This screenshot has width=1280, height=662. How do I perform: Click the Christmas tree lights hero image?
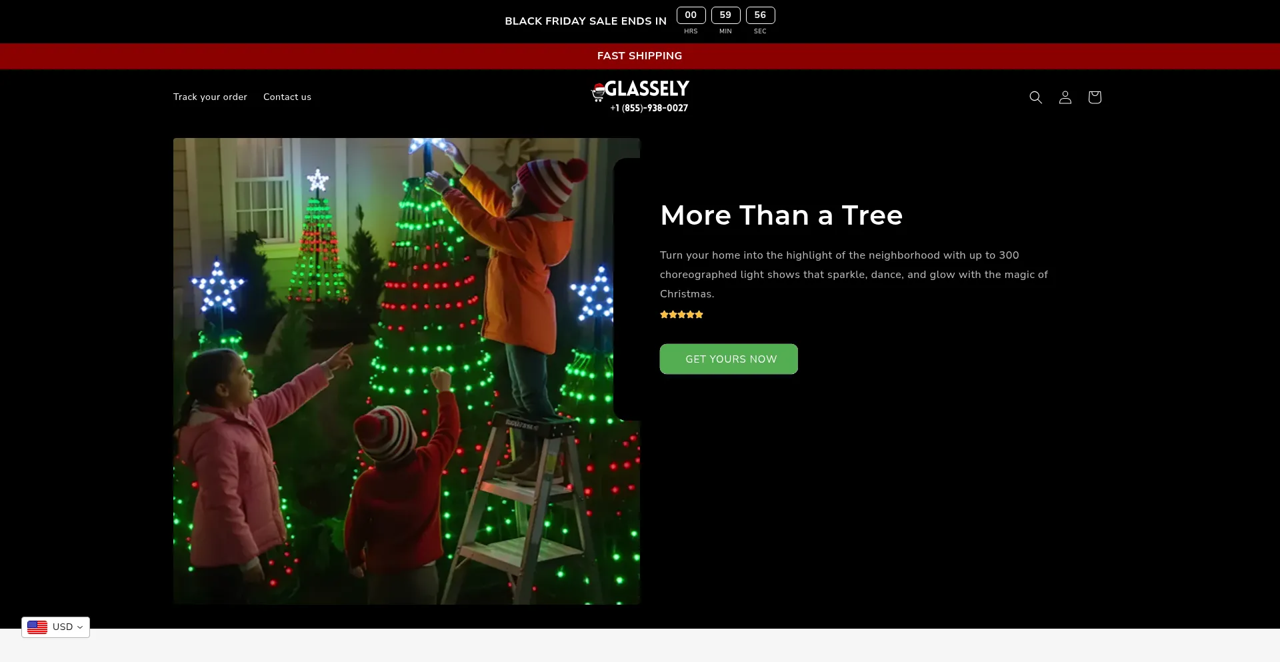(407, 371)
